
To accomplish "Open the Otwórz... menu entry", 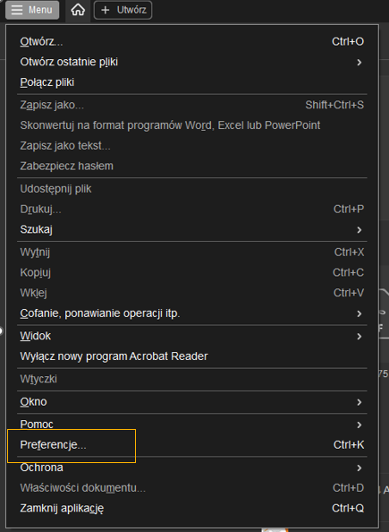I will [192, 42].
